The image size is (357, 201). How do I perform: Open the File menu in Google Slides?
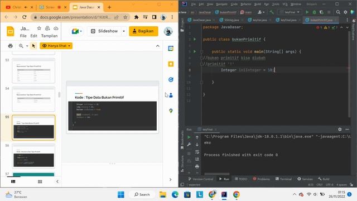pyautogui.click(x=23, y=36)
